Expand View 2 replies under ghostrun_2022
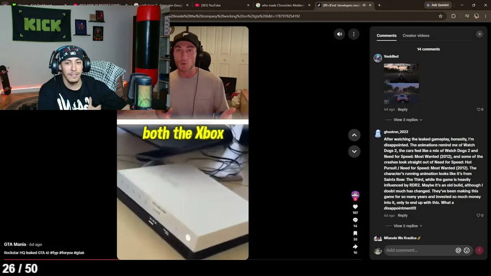The width and height of the screenshot is (491, 276). pos(408,226)
